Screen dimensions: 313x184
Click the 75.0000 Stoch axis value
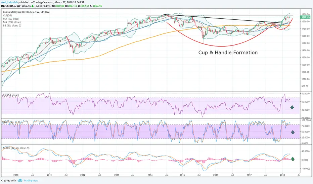click(306, 126)
